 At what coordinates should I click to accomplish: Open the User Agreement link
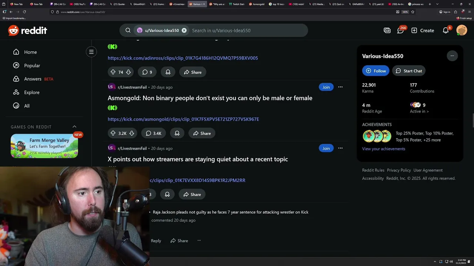click(x=428, y=170)
